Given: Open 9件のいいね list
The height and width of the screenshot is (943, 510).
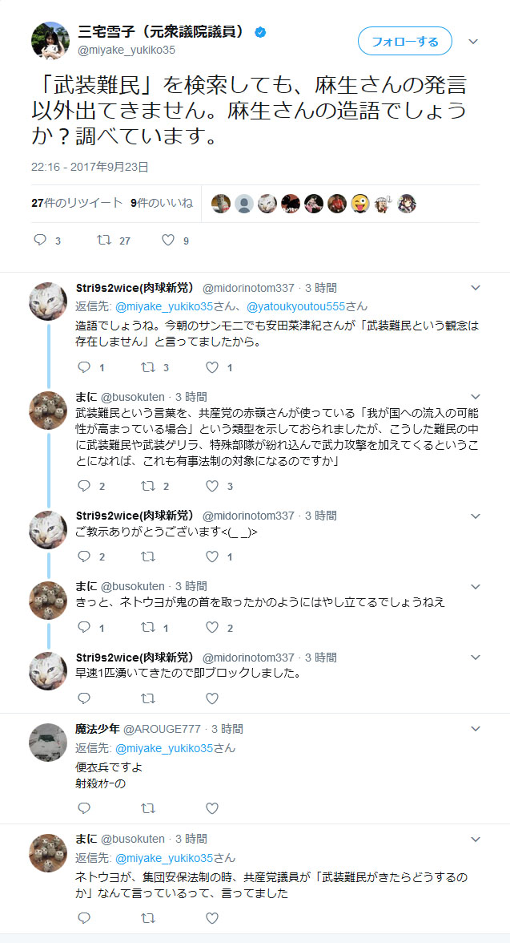Looking at the screenshot, I should click(162, 203).
